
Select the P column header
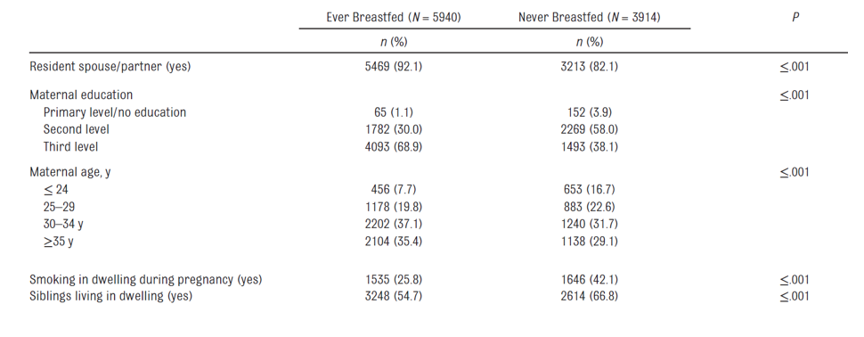point(795,18)
